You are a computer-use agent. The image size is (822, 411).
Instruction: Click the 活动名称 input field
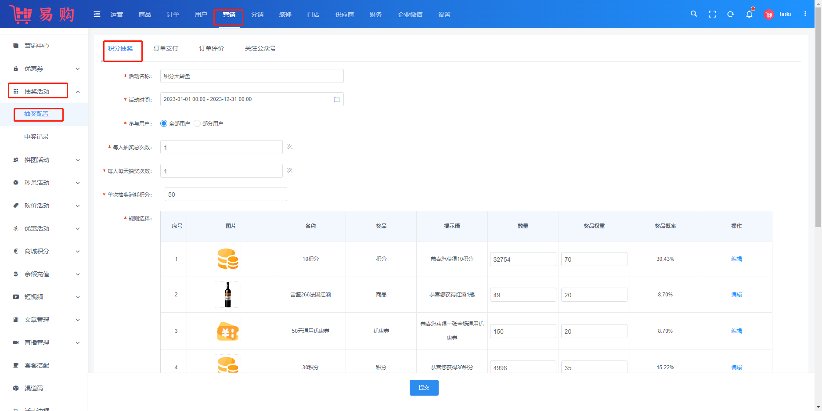tap(252, 76)
